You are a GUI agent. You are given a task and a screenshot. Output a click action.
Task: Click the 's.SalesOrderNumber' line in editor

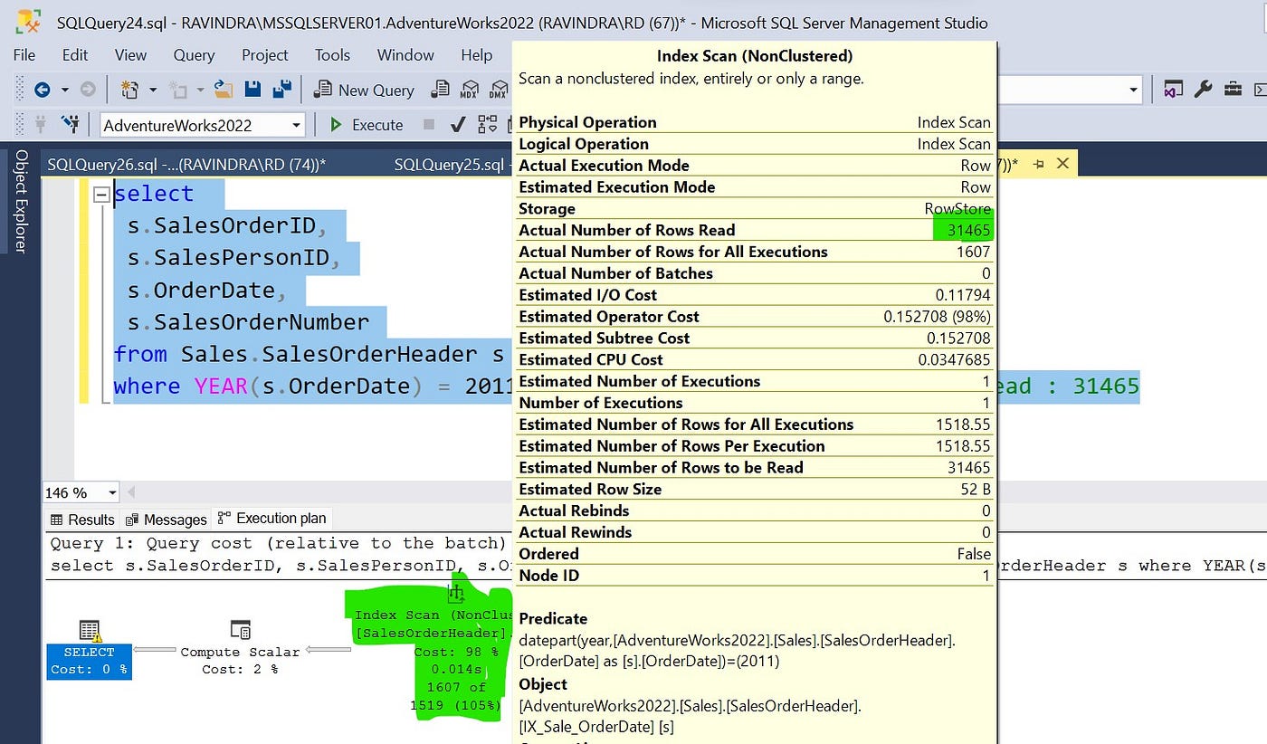[248, 322]
